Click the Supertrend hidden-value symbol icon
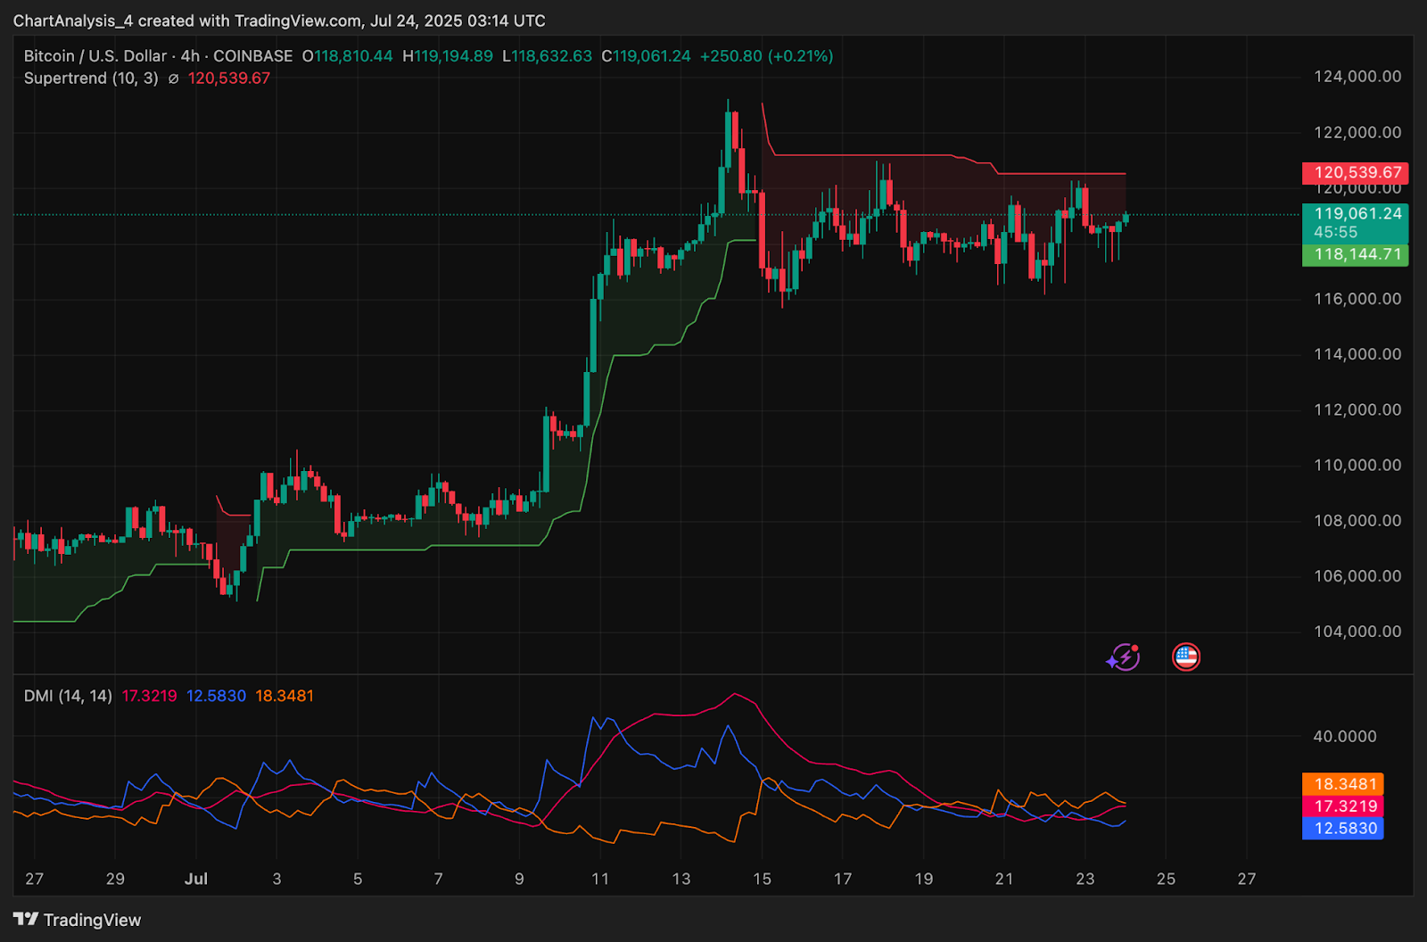This screenshot has width=1427, height=942. (173, 78)
